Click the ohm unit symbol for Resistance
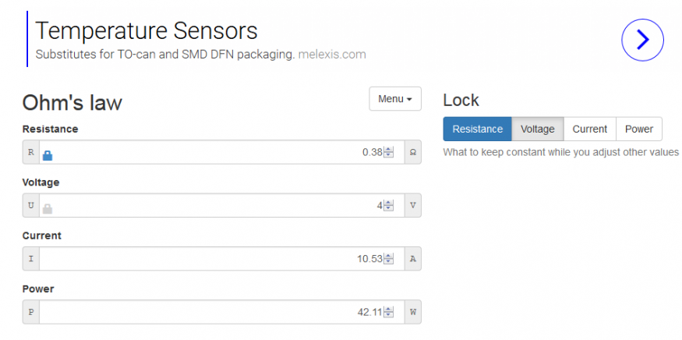682x340 pixels. pos(412,153)
